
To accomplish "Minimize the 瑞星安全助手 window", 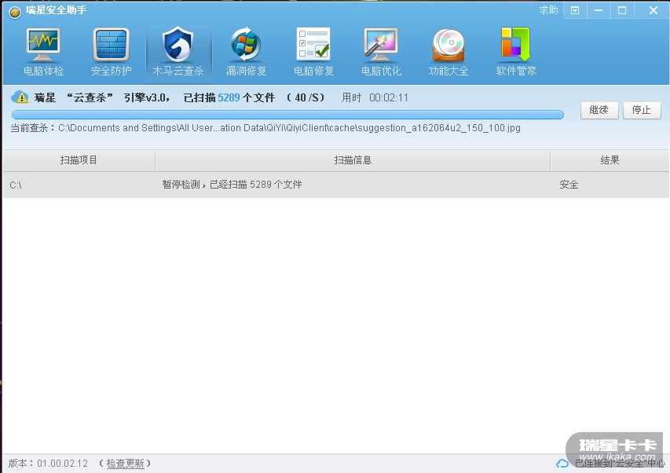I will 599,10.
